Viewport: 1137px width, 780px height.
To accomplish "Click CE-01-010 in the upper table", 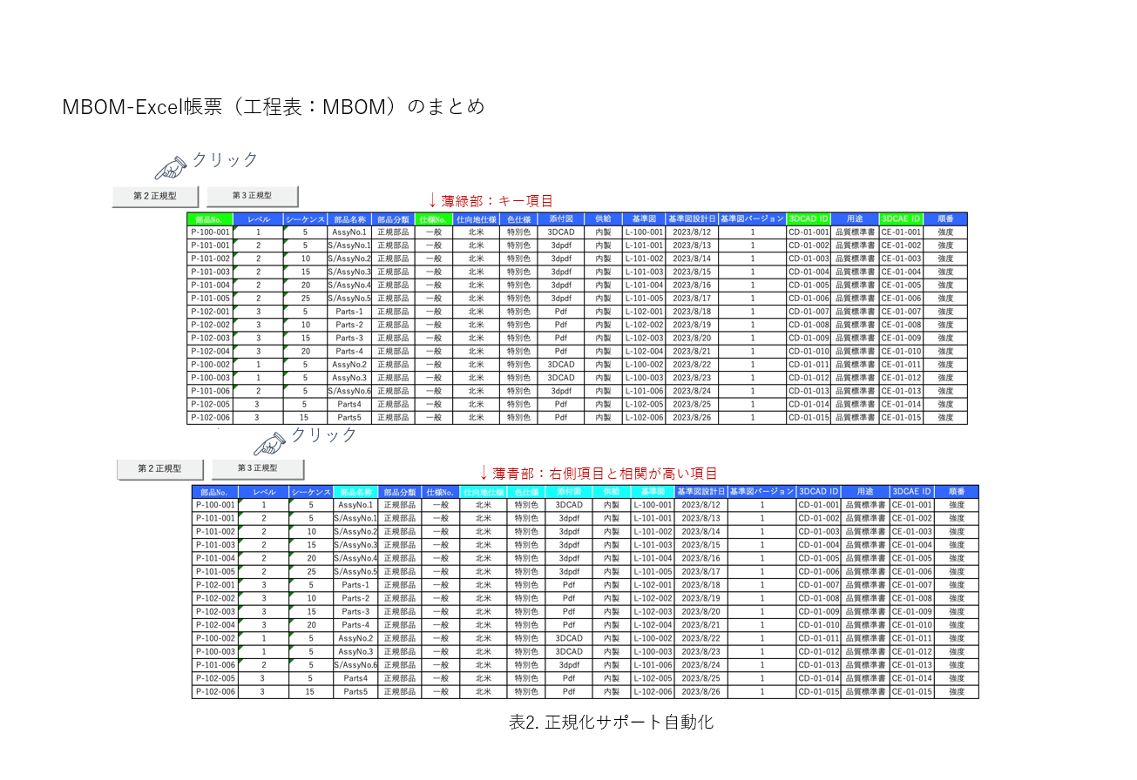I will 902,351.
